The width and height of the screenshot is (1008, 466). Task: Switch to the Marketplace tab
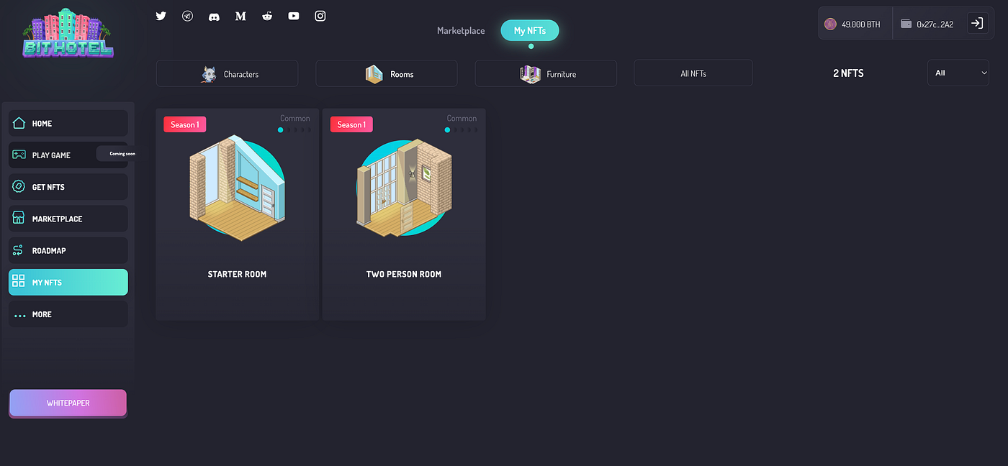(x=461, y=31)
